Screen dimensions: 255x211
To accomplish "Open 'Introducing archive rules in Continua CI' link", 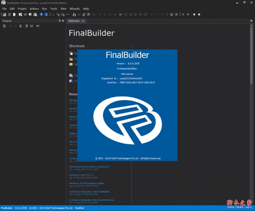I will coord(89,167).
